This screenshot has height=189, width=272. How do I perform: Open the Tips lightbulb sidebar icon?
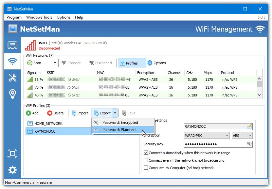point(12,94)
